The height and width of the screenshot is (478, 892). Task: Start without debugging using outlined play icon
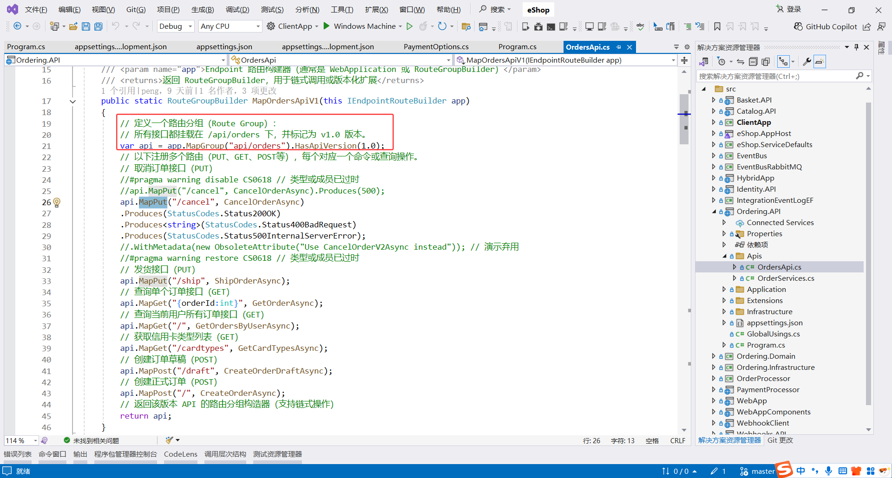409,26
